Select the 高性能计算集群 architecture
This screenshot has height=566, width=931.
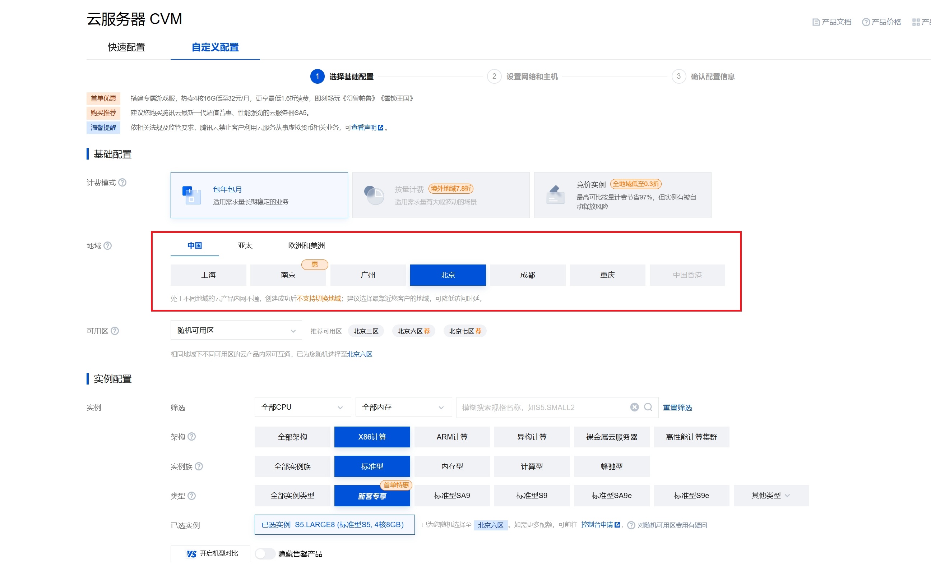[x=692, y=437]
